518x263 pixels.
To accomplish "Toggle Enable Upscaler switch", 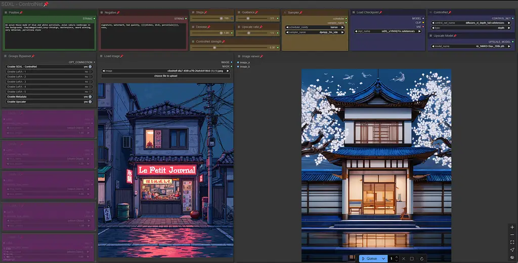I will (x=90, y=102).
